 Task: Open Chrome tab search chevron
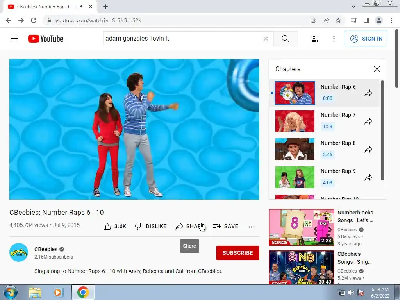coord(353,7)
